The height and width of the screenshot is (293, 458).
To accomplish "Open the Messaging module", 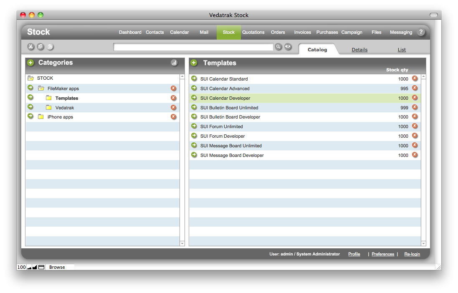I will click(401, 32).
